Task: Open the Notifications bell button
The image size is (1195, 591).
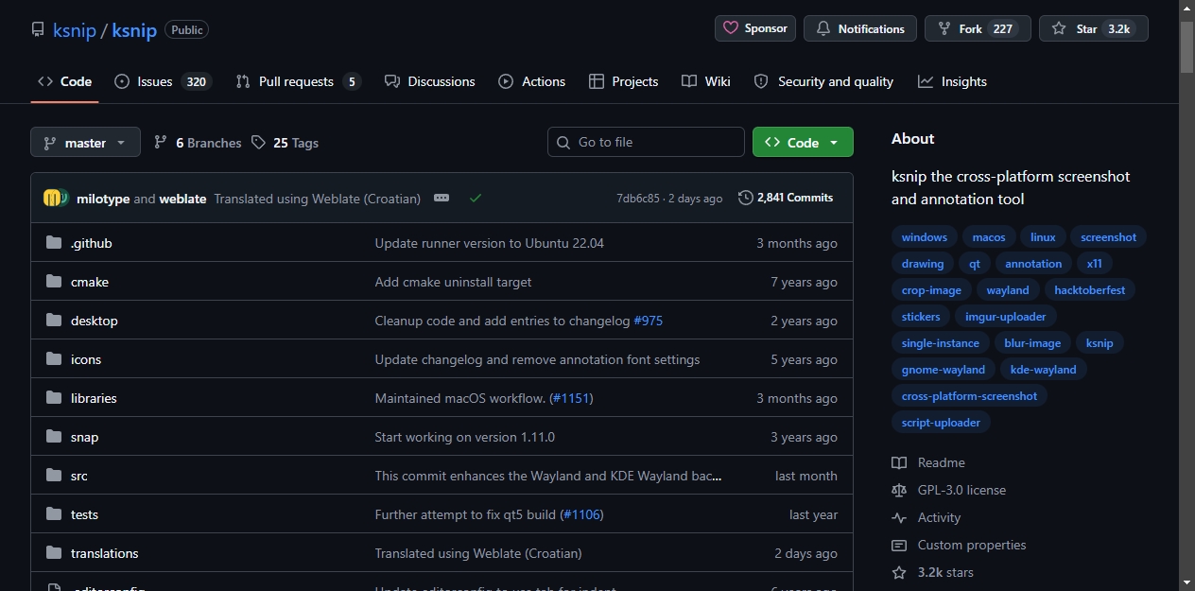Action: 860,28
